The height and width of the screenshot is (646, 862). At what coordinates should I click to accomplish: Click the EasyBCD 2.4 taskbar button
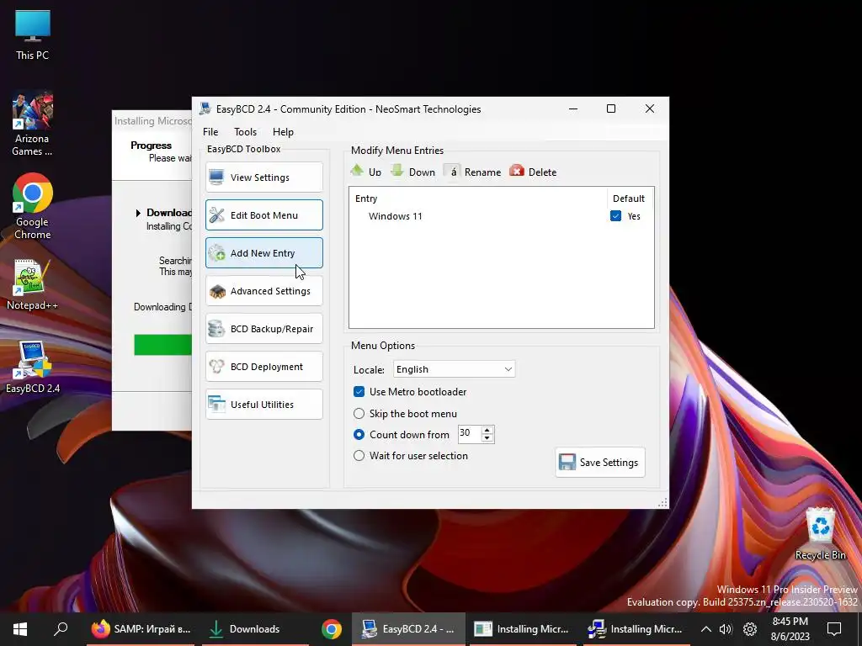coord(408,629)
